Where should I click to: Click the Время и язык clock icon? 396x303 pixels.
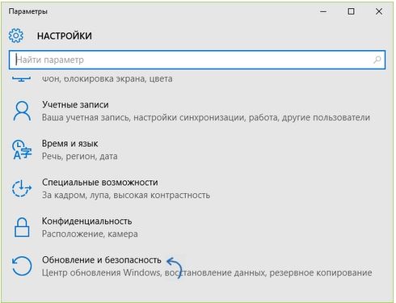(x=22, y=149)
